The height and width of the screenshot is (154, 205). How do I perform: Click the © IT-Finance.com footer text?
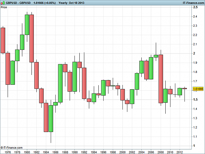tap(11, 147)
